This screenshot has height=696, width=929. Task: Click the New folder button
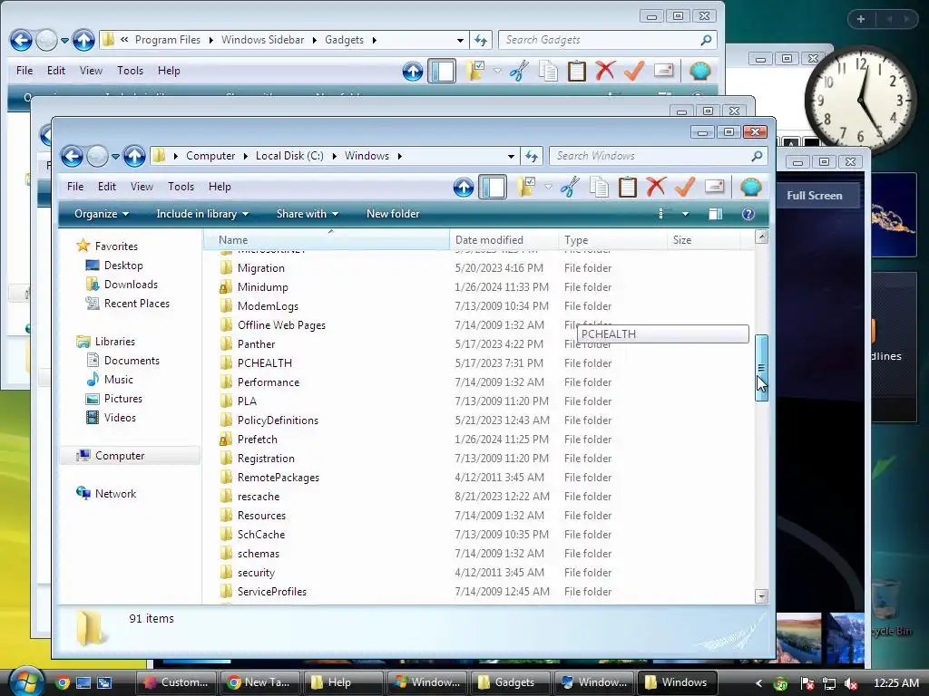click(x=393, y=214)
